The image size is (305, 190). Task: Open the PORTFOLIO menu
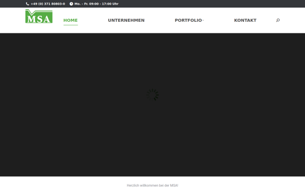click(x=188, y=20)
